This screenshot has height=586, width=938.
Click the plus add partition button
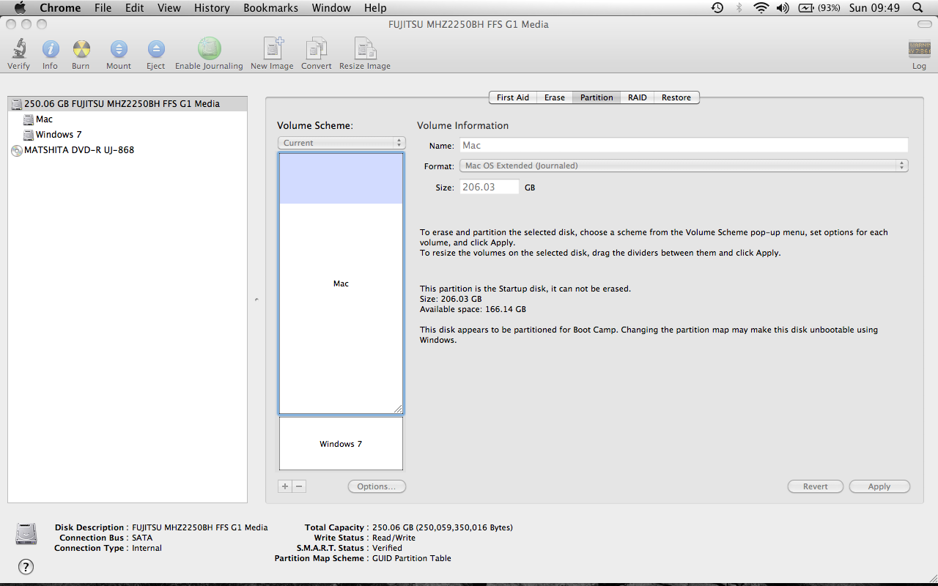click(285, 486)
